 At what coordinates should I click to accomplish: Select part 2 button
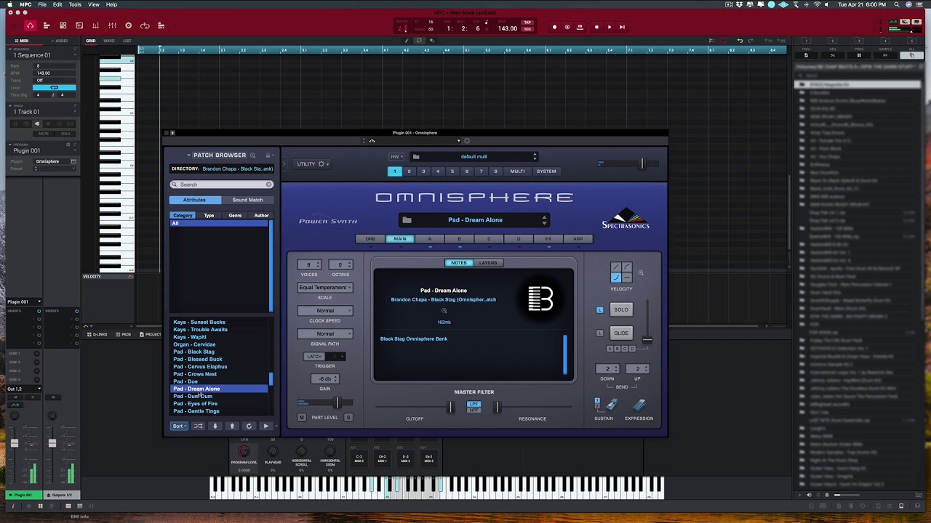[409, 171]
